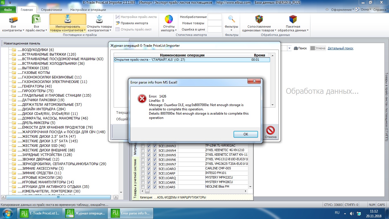Open the Оформление dropdown menu
The image size is (389, 219).
[343, 10]
